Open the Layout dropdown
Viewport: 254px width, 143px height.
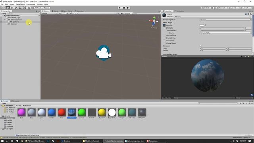[247, 8]
